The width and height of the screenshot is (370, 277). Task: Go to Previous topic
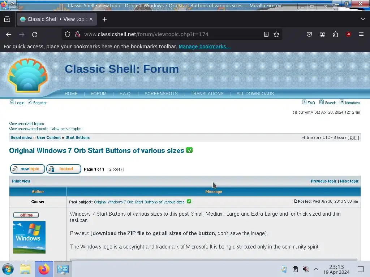pos(323,181)
